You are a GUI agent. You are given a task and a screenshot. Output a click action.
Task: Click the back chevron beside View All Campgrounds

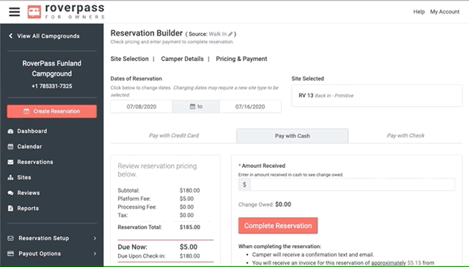click(11, 36)
